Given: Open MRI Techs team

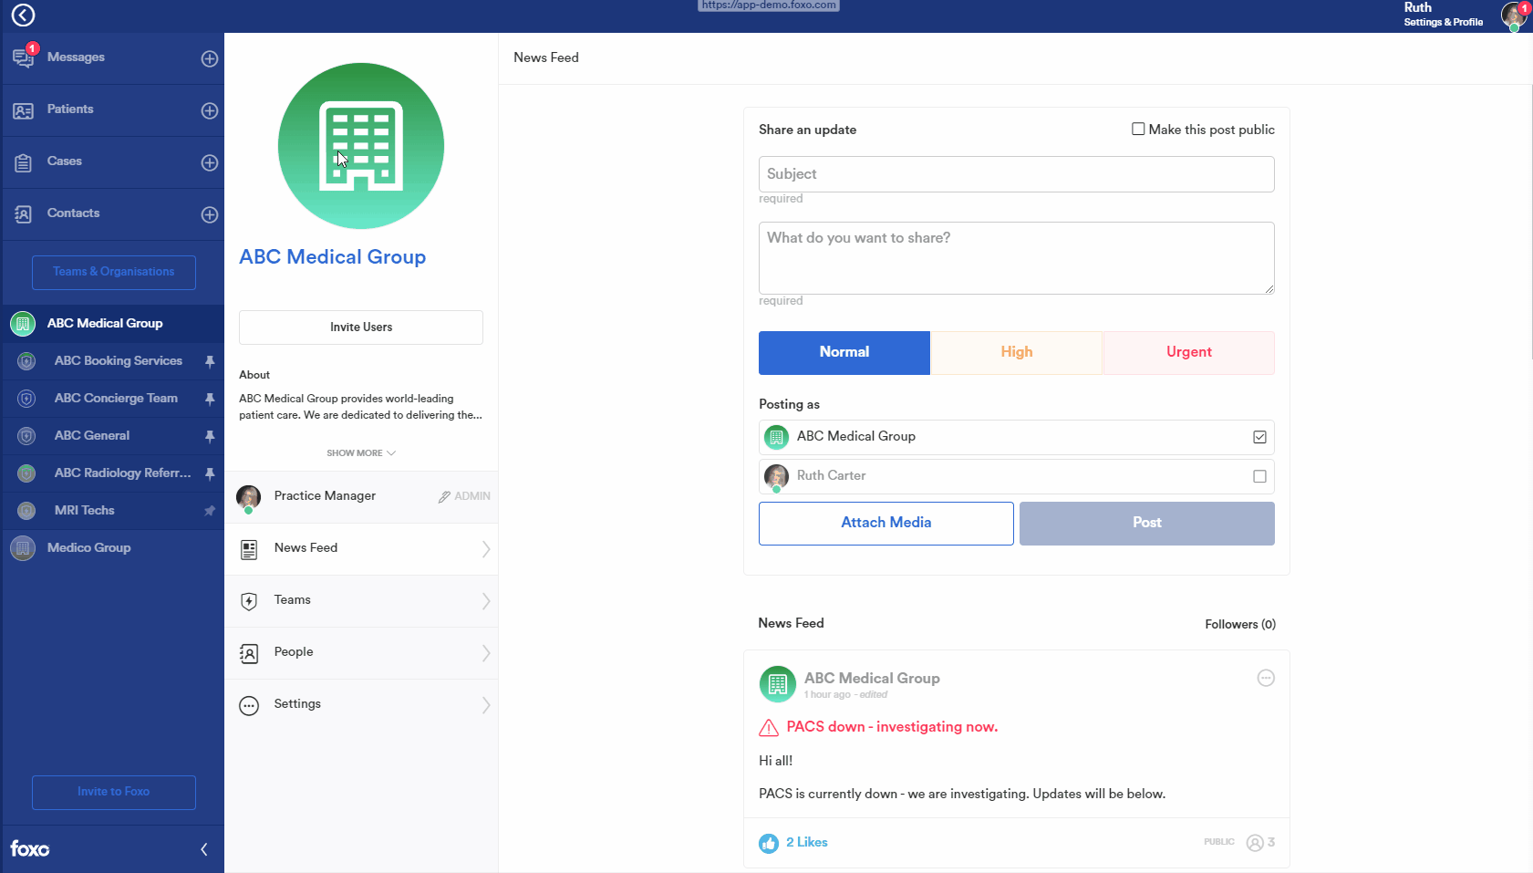Looking at the screenshot, I should point(85,511).
